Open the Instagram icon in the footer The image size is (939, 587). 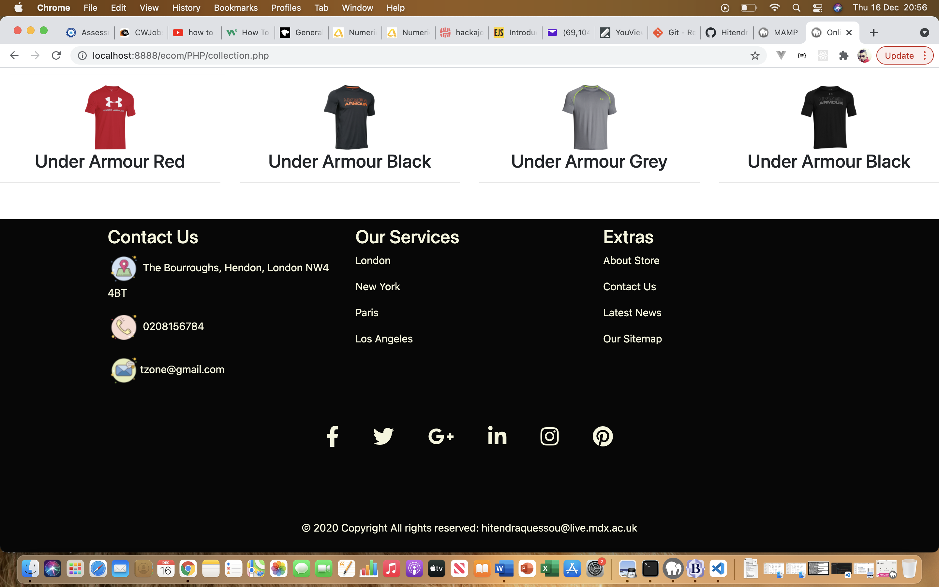click(549, 436)
